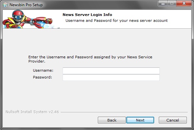194x130 pixels.
Task: Click the Username label
Action: coord(43,70)
